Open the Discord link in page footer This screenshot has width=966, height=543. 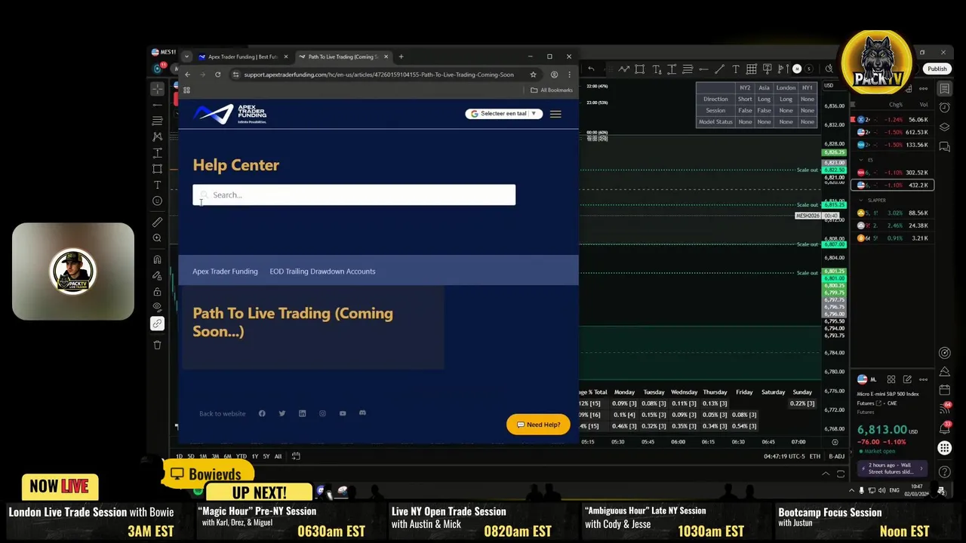pos(362,413)
